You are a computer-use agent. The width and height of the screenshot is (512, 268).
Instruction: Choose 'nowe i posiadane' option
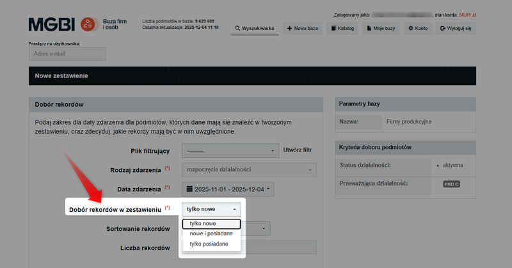tap(211, 233)
